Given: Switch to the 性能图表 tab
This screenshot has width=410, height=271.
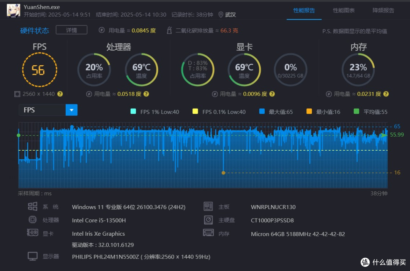Looking at the screenshot, I should [344, 11].
